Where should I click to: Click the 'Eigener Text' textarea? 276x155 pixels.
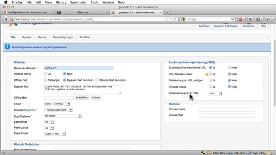pos(82,89)
